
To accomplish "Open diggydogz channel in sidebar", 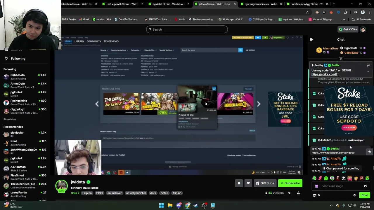I will click(x=25, y=111).
